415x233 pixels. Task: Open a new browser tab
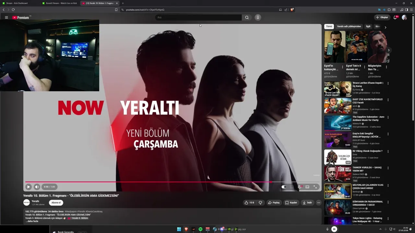coord(123,3)
